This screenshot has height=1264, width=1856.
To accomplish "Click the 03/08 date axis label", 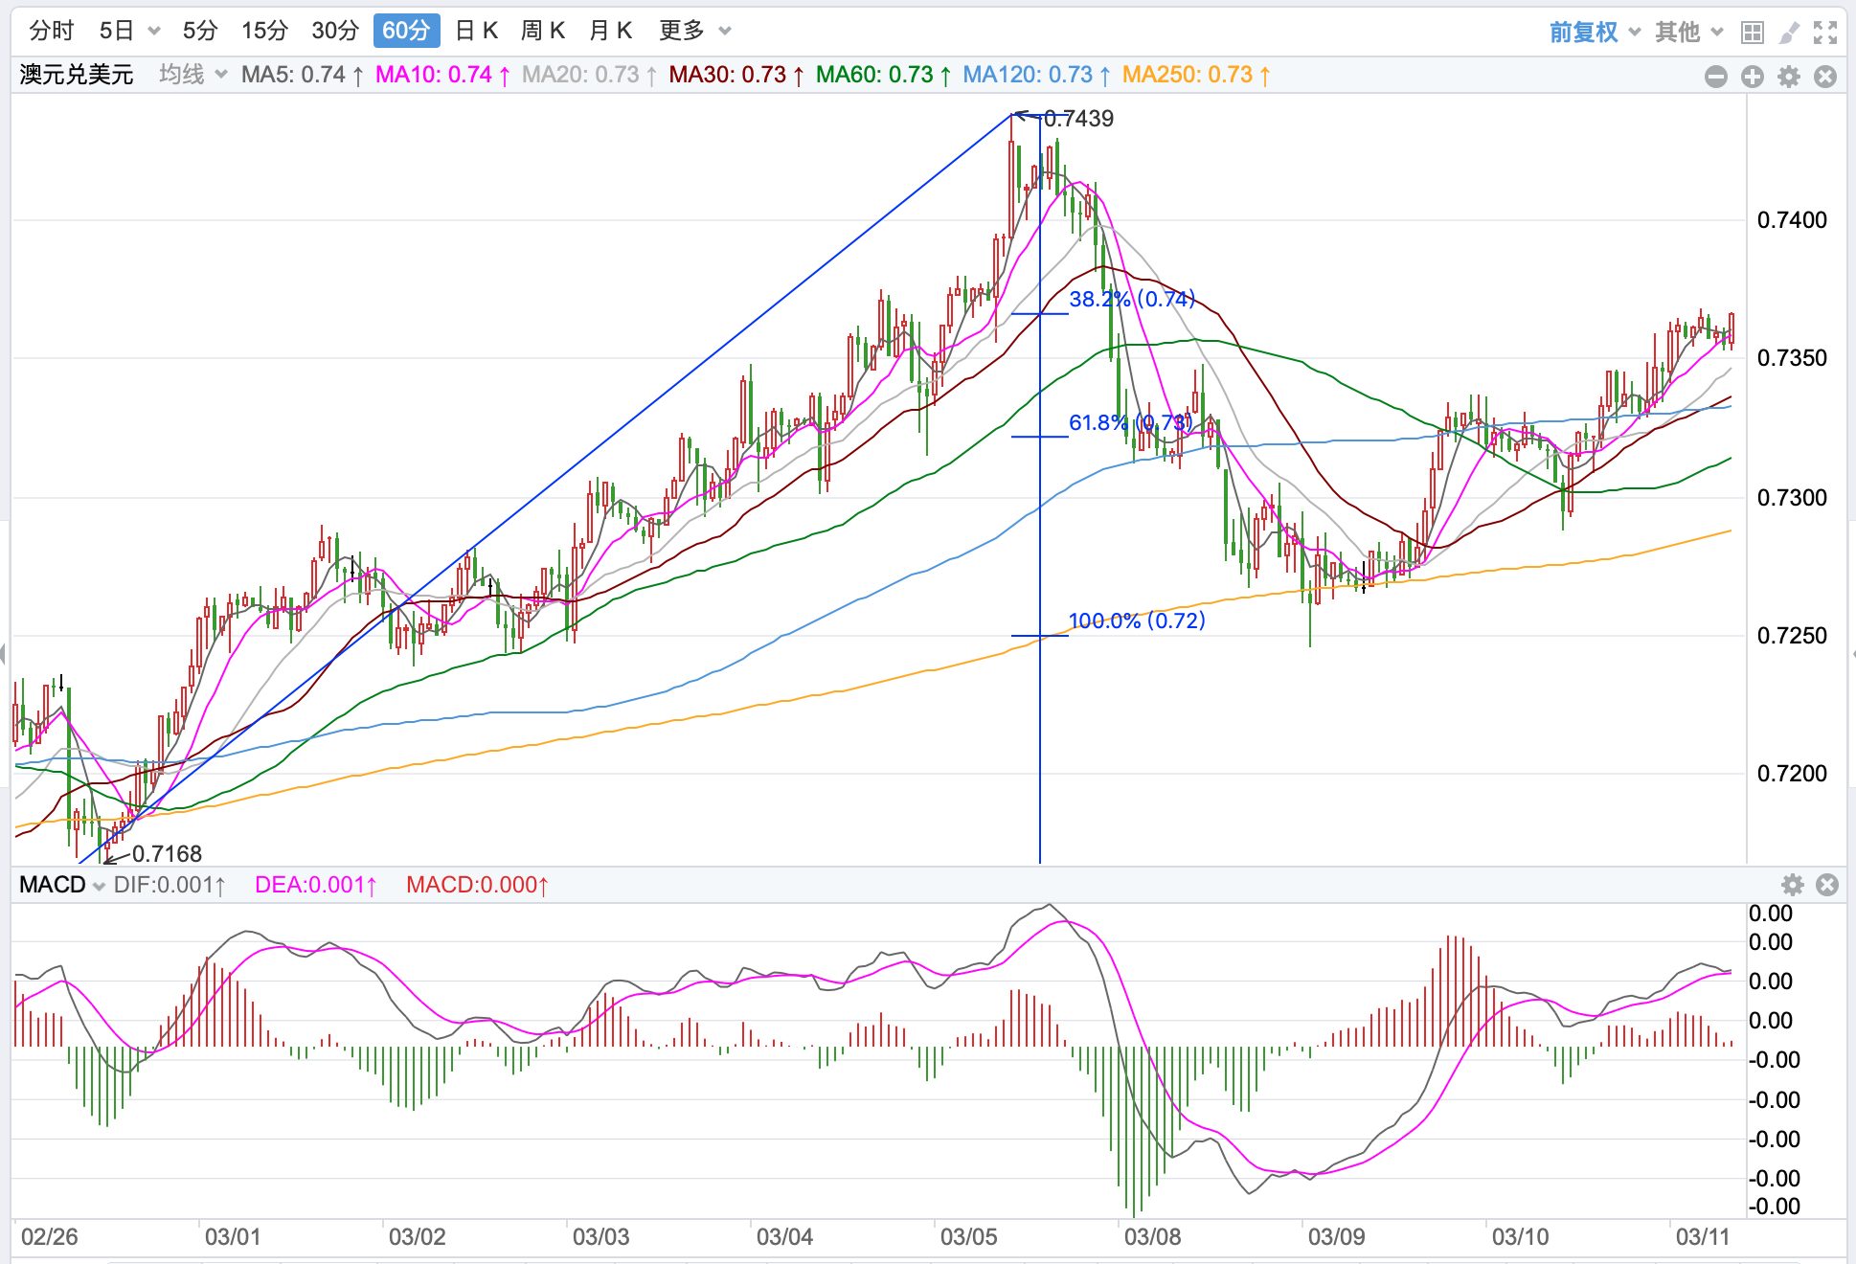I will [1152, 1236].
